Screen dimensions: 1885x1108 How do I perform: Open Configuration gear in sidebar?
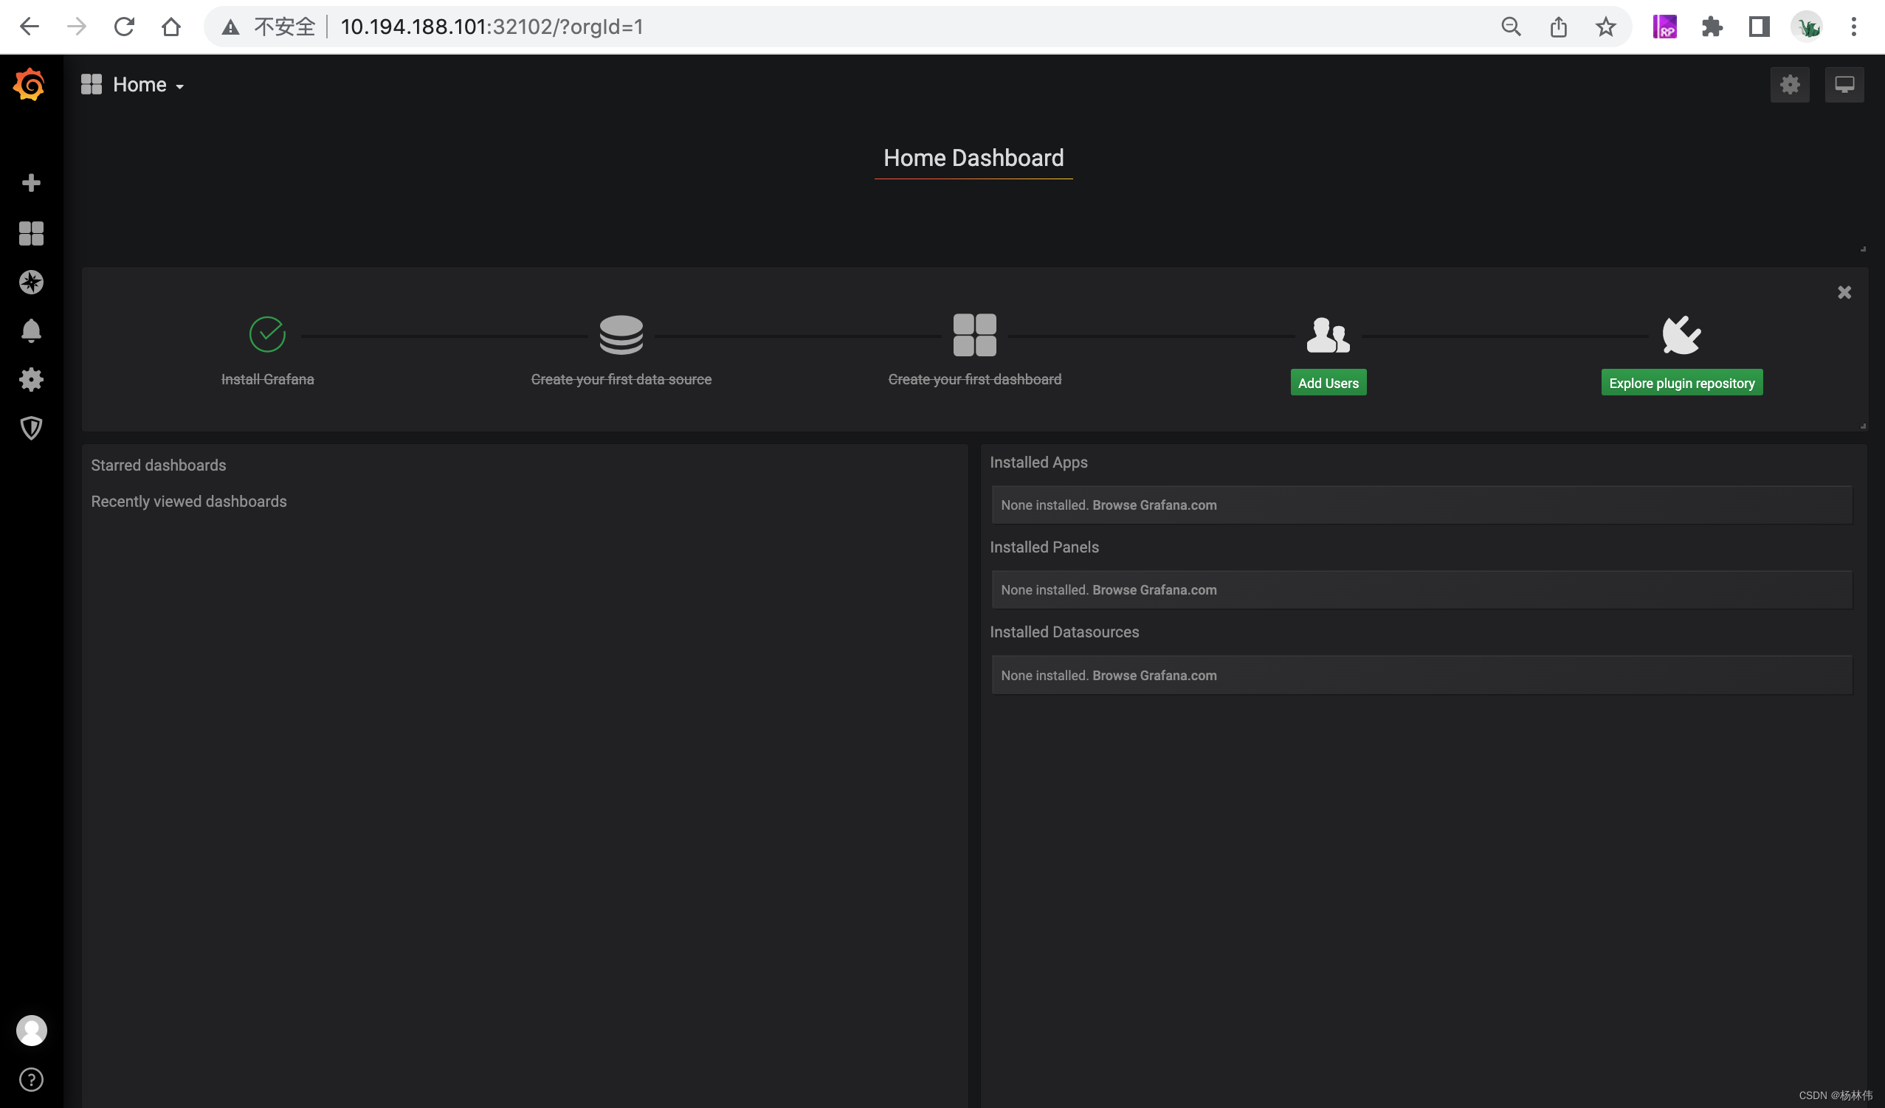coord(31,379)
